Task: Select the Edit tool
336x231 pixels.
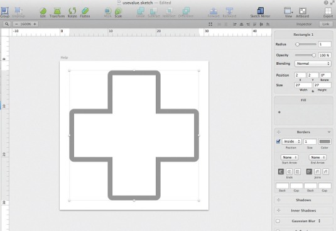Action: tap(43, 11)
